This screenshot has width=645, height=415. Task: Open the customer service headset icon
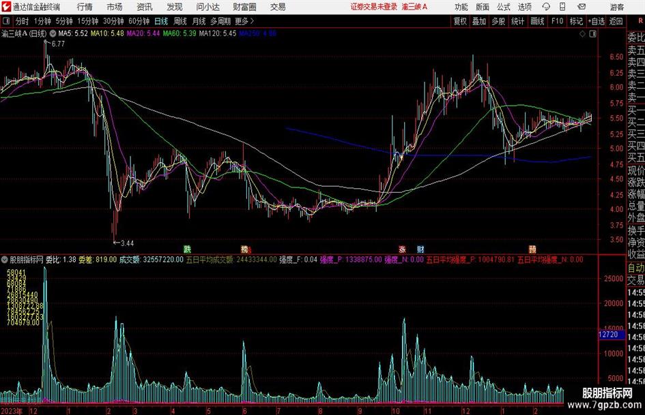(546, 7)
